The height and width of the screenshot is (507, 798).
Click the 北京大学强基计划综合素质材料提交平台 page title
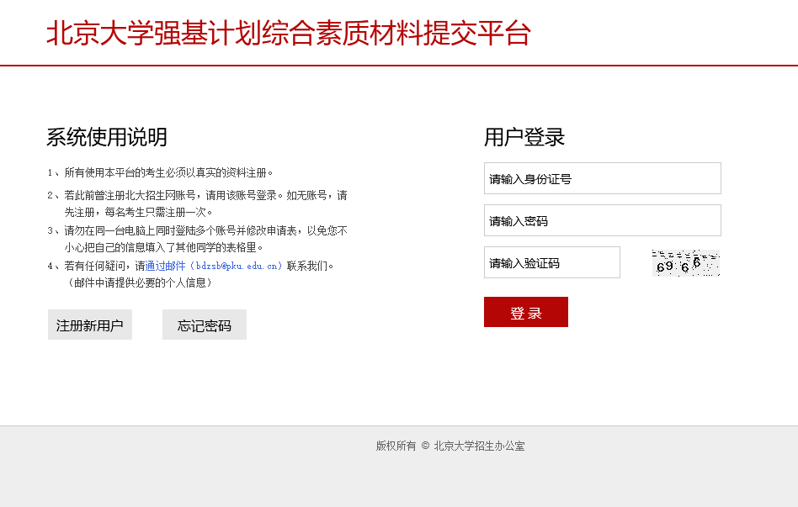click(289, 33)
